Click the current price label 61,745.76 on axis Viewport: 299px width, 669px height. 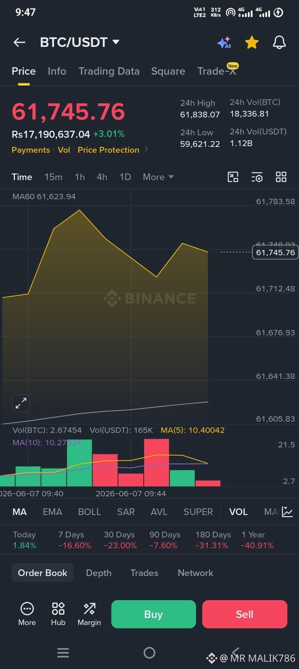pyautogui.click(x=275, y=252)
